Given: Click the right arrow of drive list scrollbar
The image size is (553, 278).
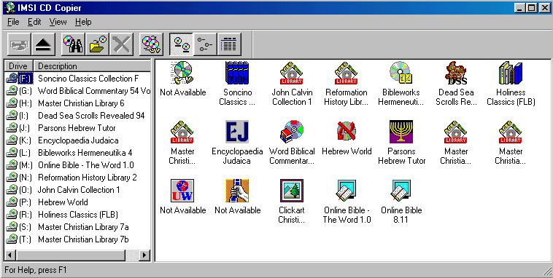Looking at the screenshot, I should click(144, 255).
